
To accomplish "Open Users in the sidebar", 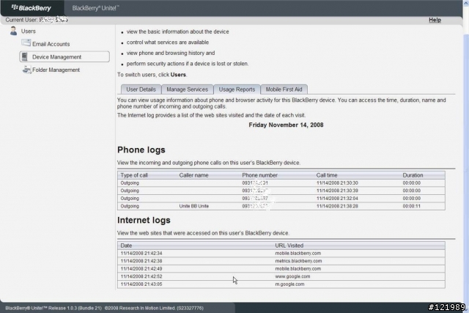I will 28,31.
